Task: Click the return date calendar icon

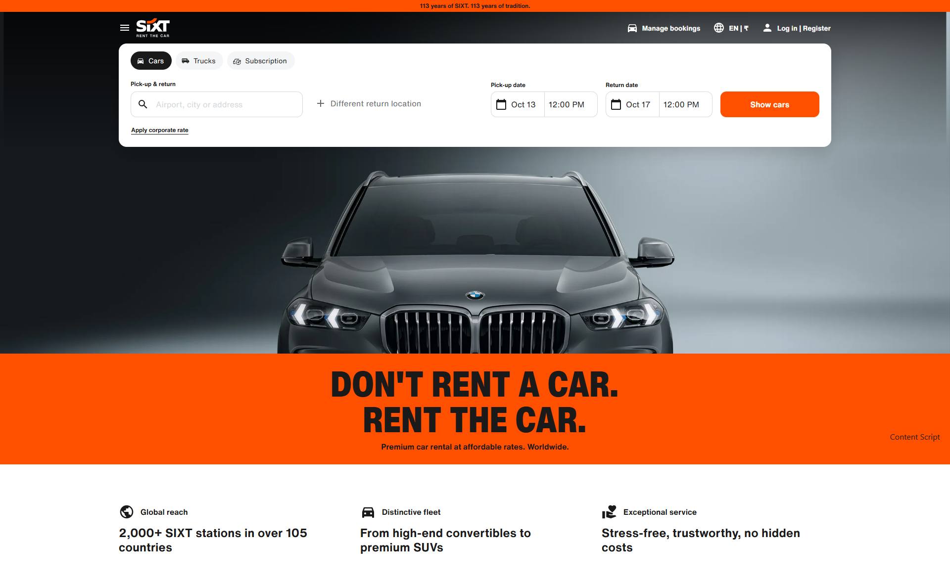Action: [x=616, y=104]
